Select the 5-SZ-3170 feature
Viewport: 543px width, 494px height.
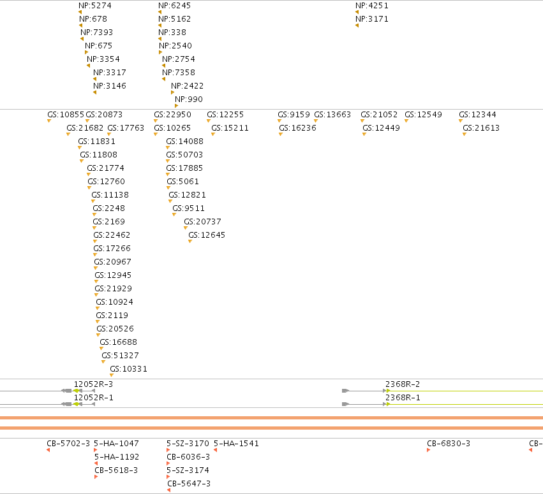tap(188, 444)
